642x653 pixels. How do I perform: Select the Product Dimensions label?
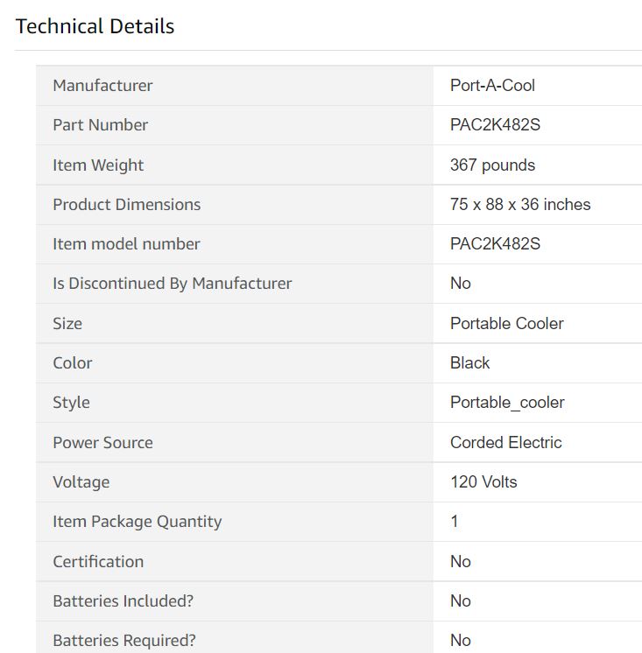click(127, 205)
